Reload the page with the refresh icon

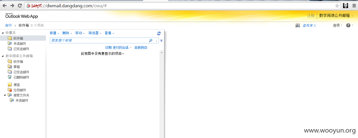pyautogui.click(x=20, y=5)
